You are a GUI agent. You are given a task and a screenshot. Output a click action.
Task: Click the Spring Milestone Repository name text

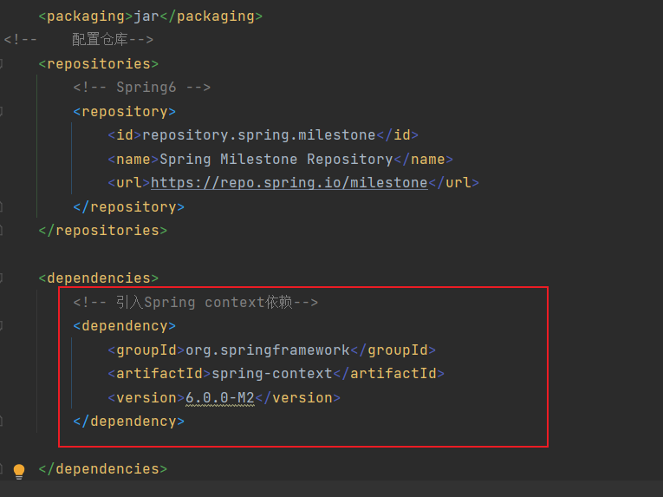pyautogui.click(x=276, y=160)
